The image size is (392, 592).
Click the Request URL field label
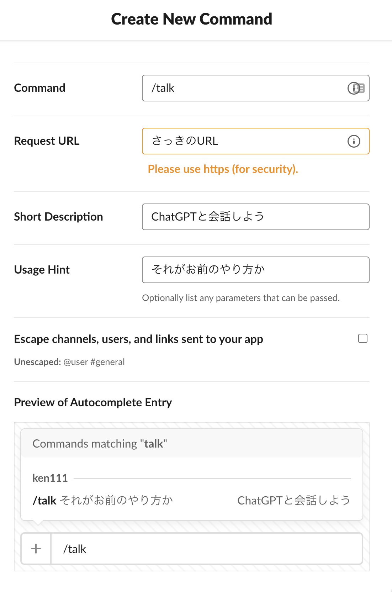pos(47,141)
